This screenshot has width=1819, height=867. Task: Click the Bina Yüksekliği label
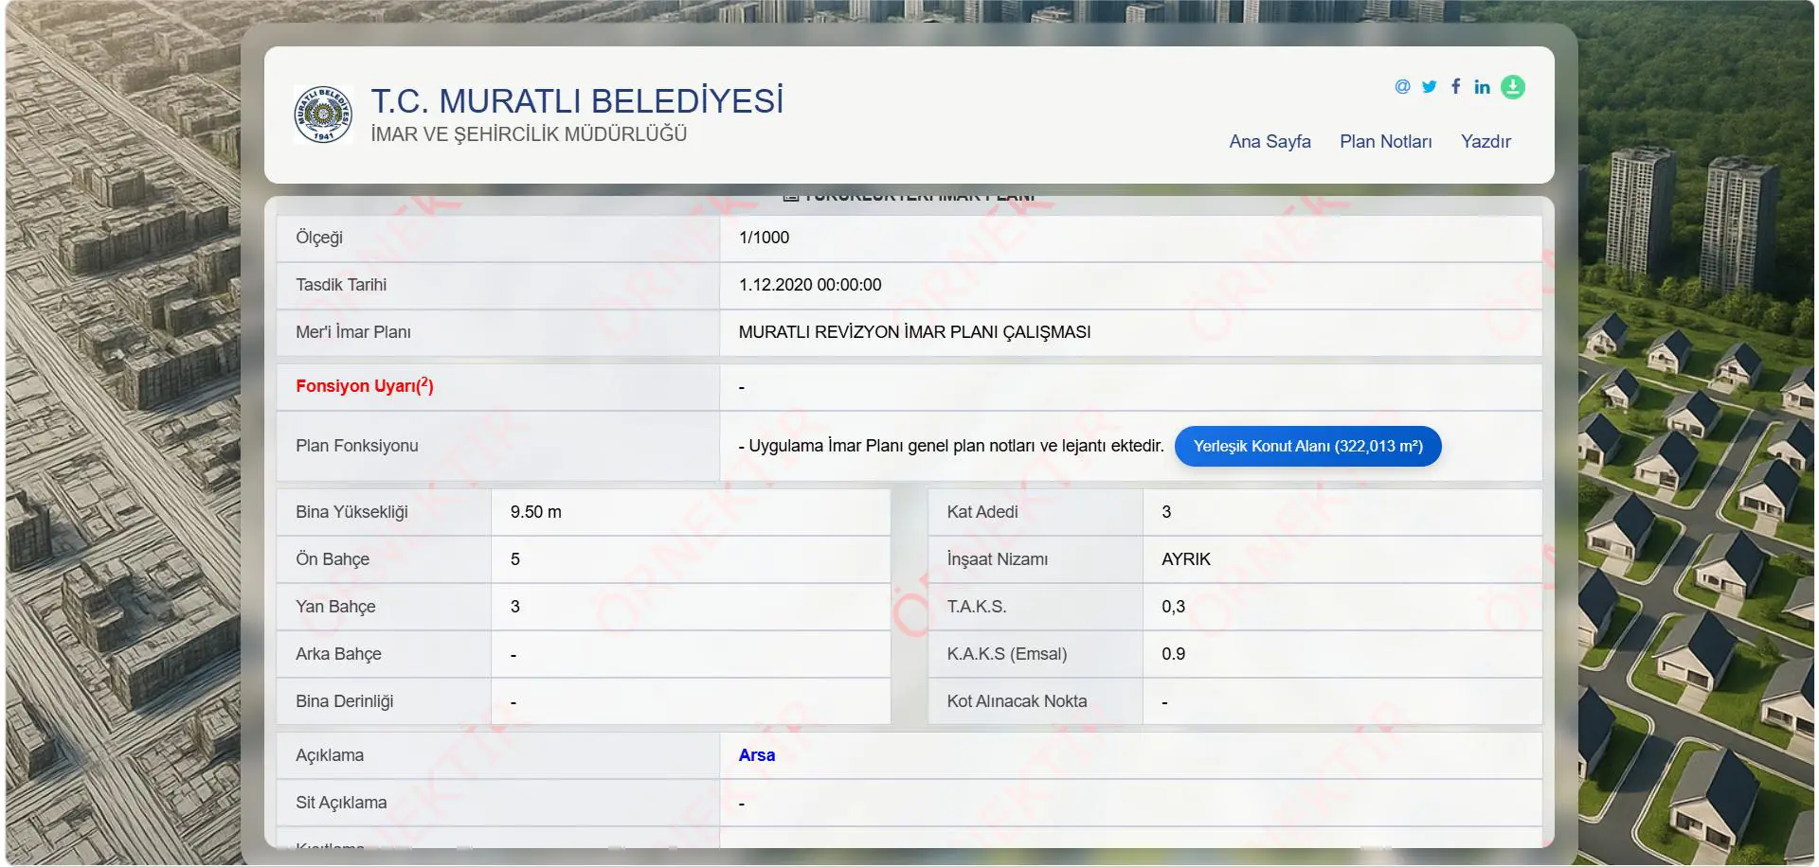pos(351,512)
